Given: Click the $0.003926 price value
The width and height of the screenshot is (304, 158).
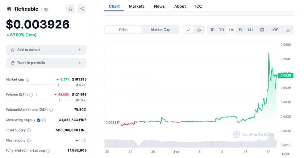Looking at the screenshot, I should click(38, 25).
